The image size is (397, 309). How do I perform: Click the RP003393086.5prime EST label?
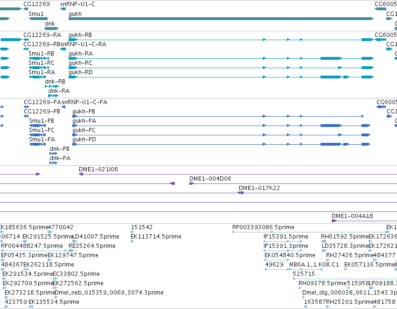(263, 227)
